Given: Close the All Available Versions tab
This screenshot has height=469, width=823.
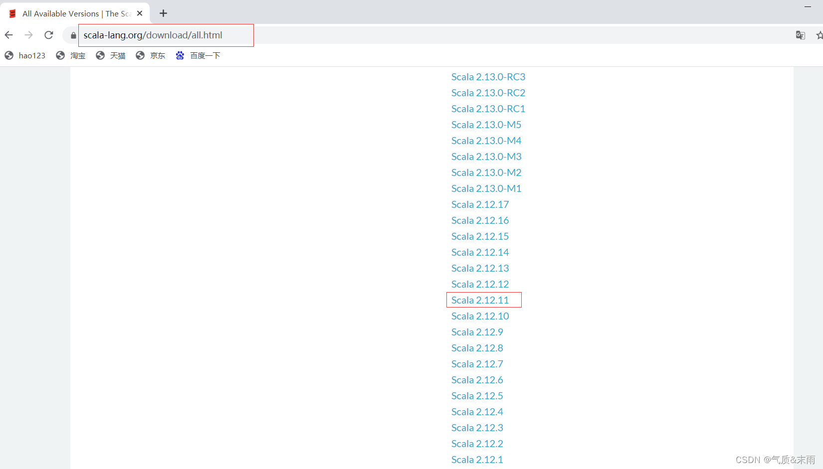Looking at the screenshot, I should (140, 13).
